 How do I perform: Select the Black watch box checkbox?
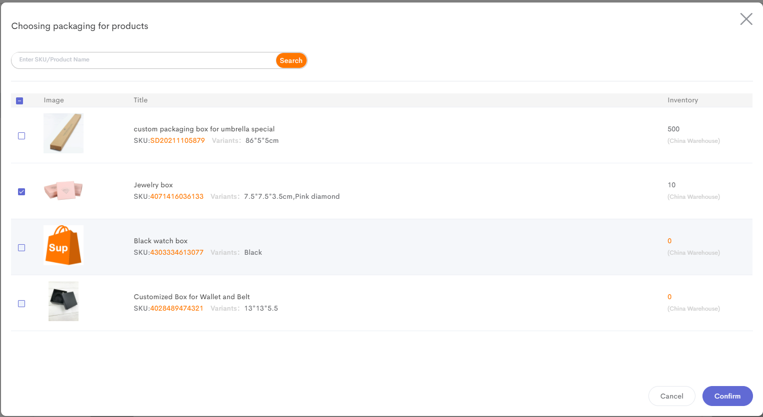[21, 247]
